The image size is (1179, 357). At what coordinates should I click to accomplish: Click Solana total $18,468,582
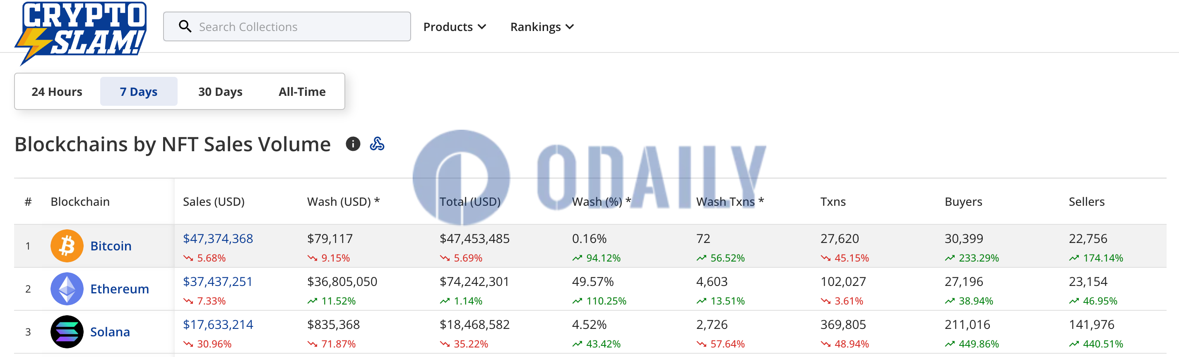pyautogui.click(x=474, y=324)
